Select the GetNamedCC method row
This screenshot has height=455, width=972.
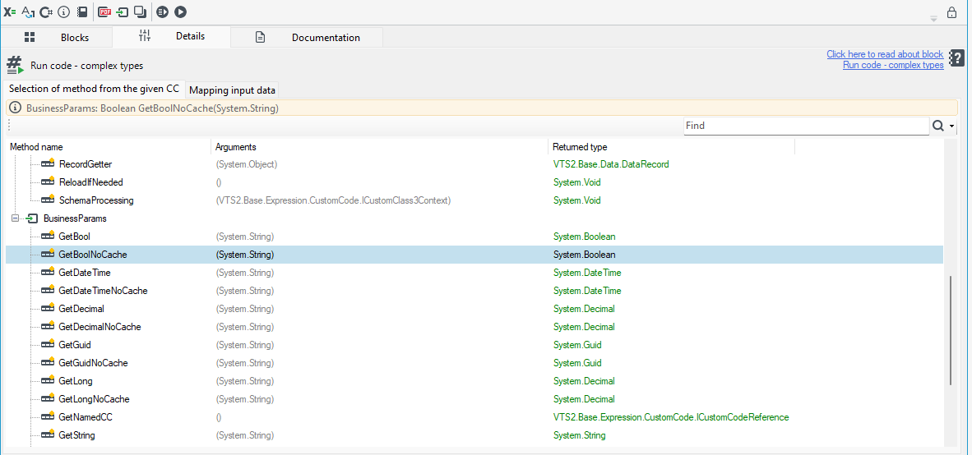(x=474, y=417)
